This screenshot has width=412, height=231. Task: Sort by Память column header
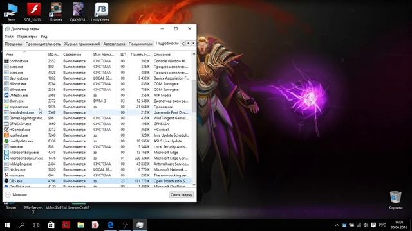[140, 54]
